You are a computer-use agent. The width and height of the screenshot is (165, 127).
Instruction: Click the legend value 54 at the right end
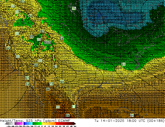tap(75, 126)
